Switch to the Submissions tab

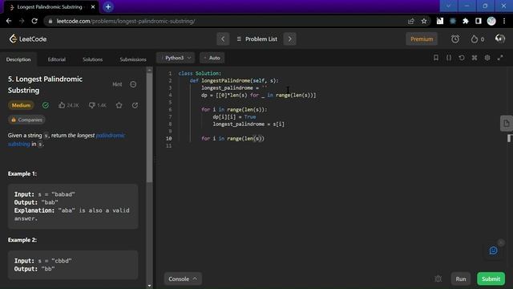pos(133,59)
